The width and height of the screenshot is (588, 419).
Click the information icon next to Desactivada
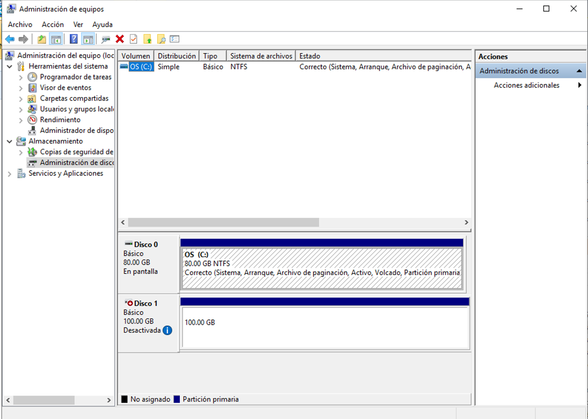point(167,331)
